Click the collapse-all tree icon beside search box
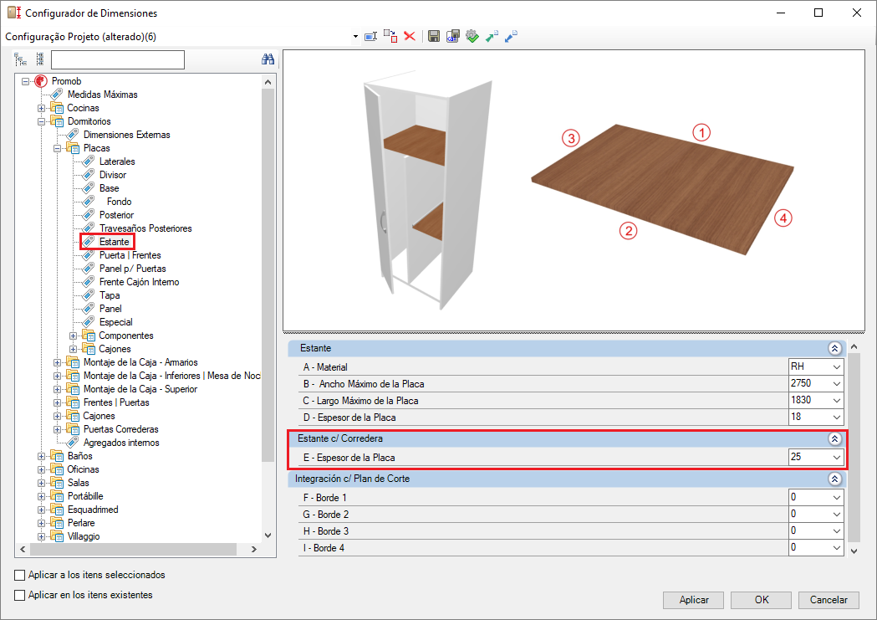 (x=39, y=59)
